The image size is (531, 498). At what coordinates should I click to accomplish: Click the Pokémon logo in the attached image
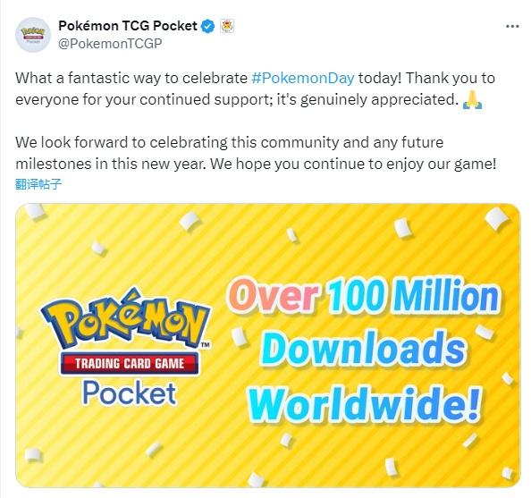point(126,318)
